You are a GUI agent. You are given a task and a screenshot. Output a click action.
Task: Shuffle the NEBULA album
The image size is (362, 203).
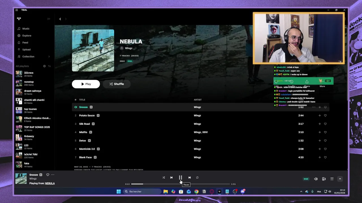click(x=117, y=84)
